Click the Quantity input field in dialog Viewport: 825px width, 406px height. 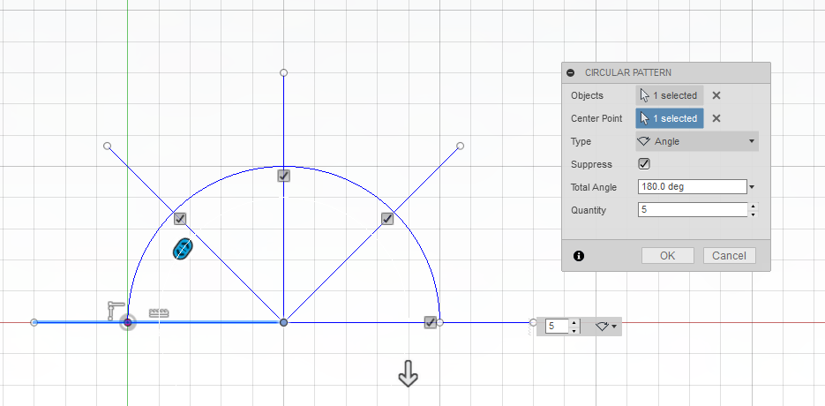pos(692,209)
